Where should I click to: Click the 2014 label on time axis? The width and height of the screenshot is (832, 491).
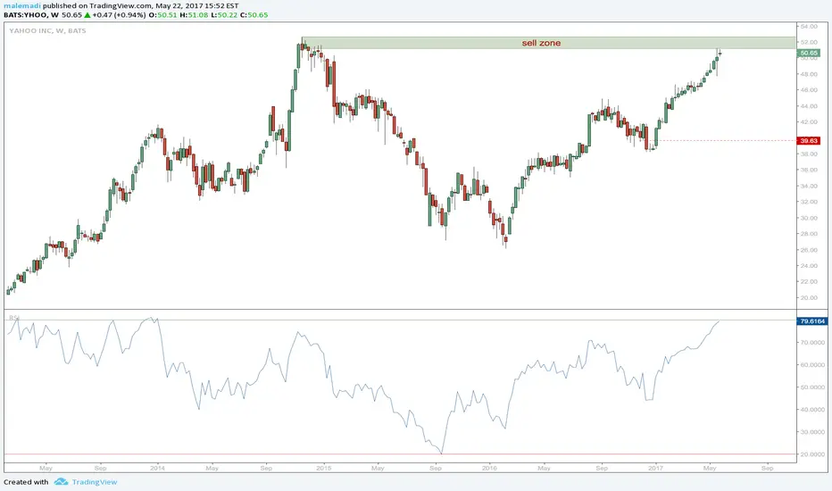157,468
